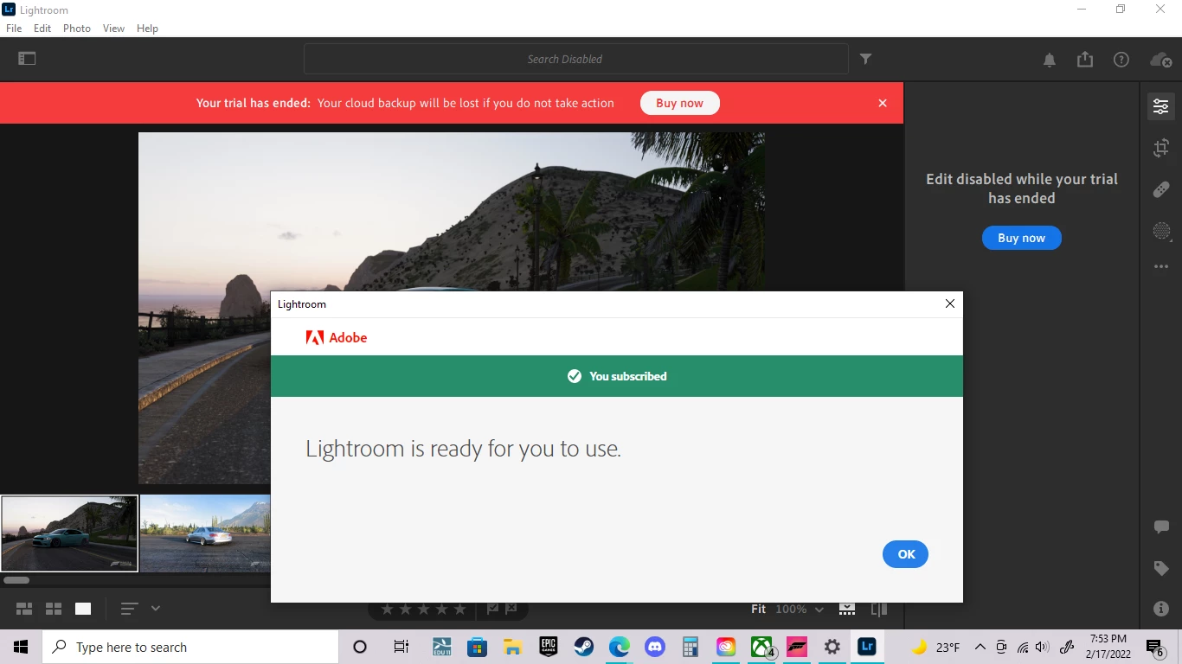Open Epic Games launcher in taskbar

549,647
